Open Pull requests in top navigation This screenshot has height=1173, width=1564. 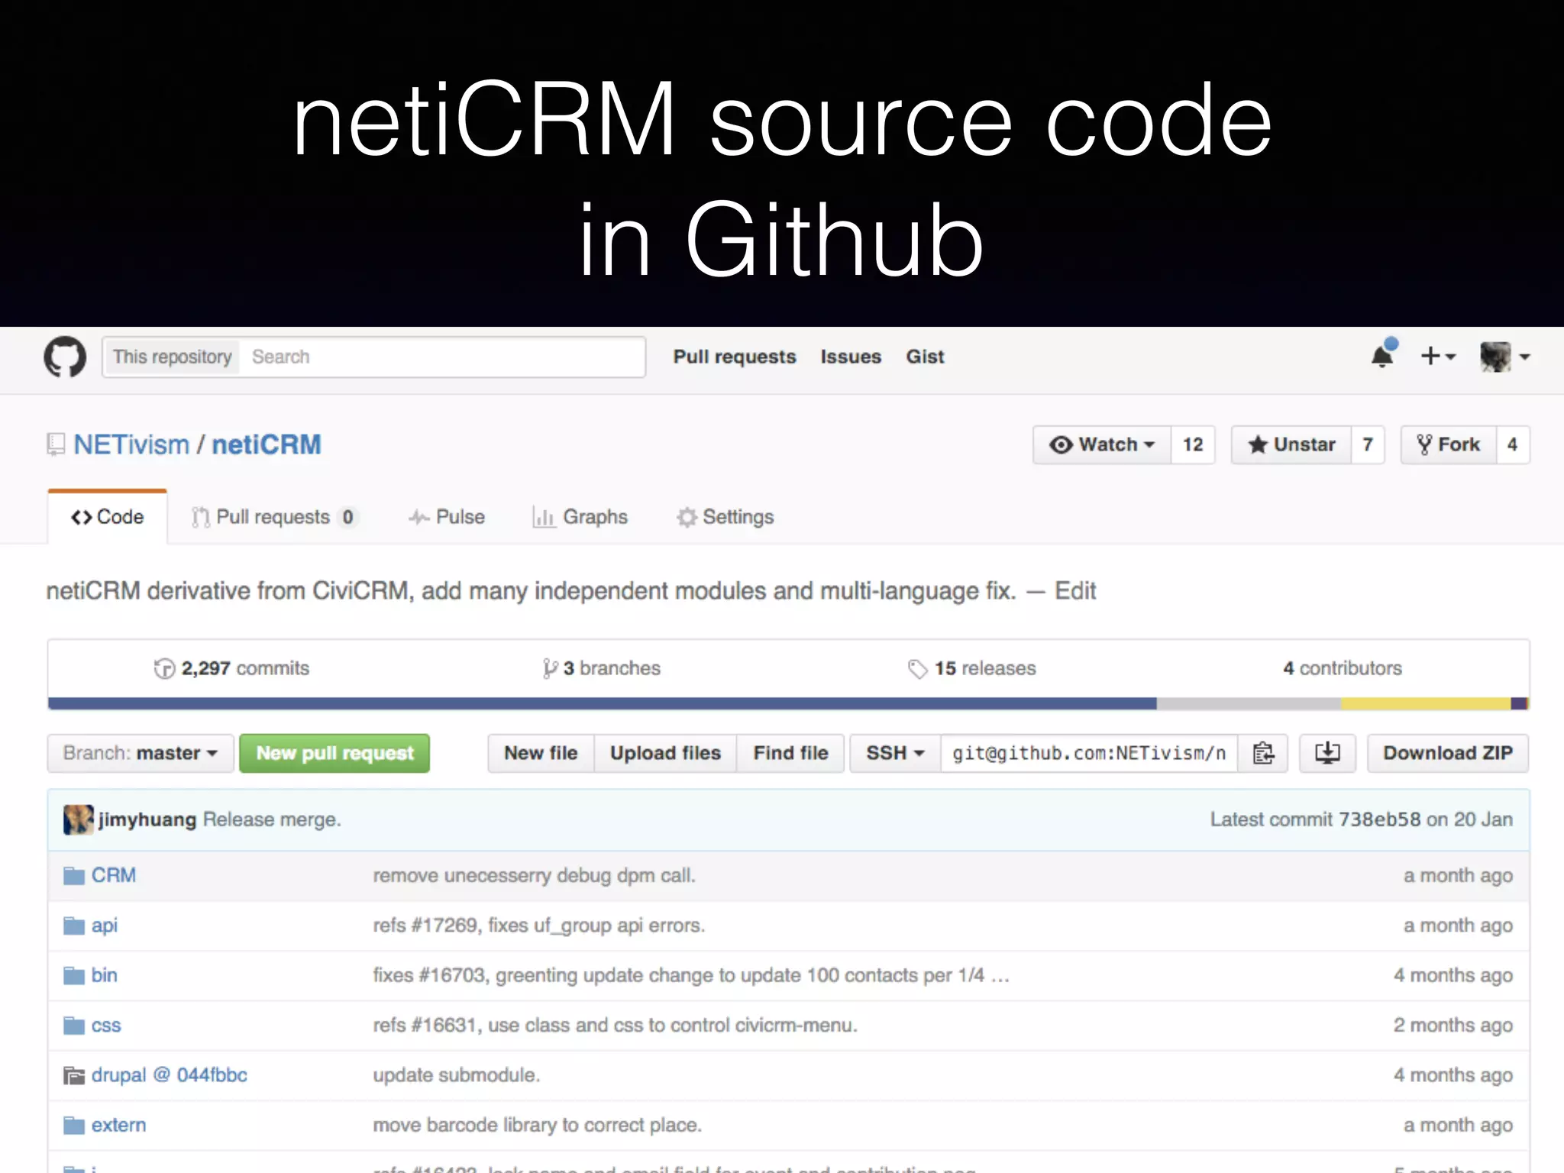735,357
